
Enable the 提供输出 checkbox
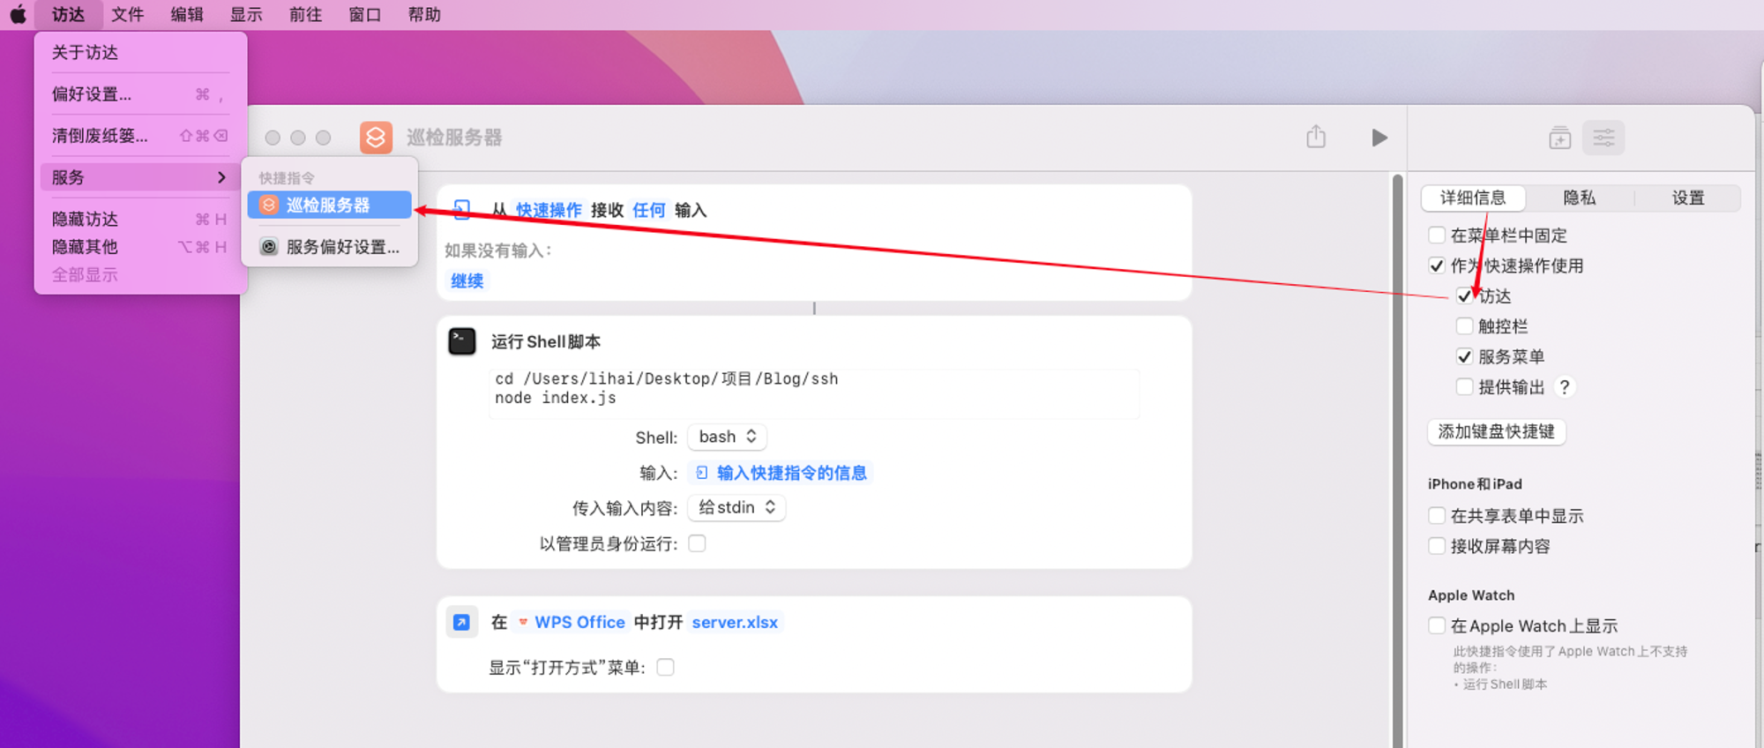tap(1464, 386)
